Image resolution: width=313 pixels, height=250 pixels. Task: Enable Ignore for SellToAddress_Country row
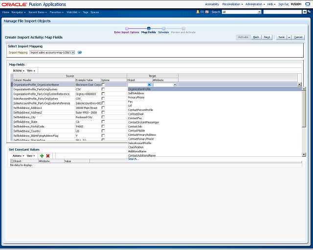[103, 131]
